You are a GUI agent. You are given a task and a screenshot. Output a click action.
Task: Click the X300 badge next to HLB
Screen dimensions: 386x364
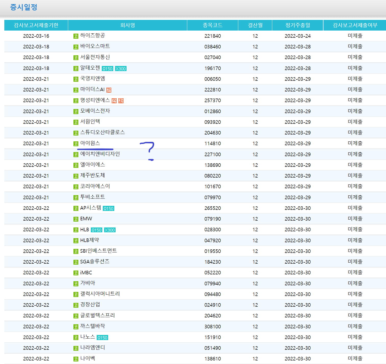pyautogui.click(x=110, y=230)
